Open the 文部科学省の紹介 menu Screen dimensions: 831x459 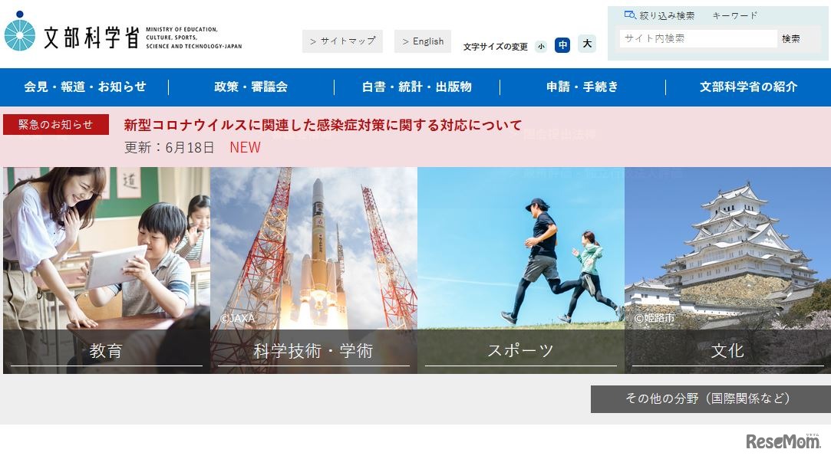(748, 87)
